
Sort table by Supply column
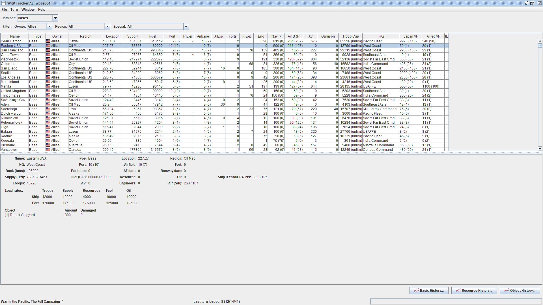coord(133,36)
